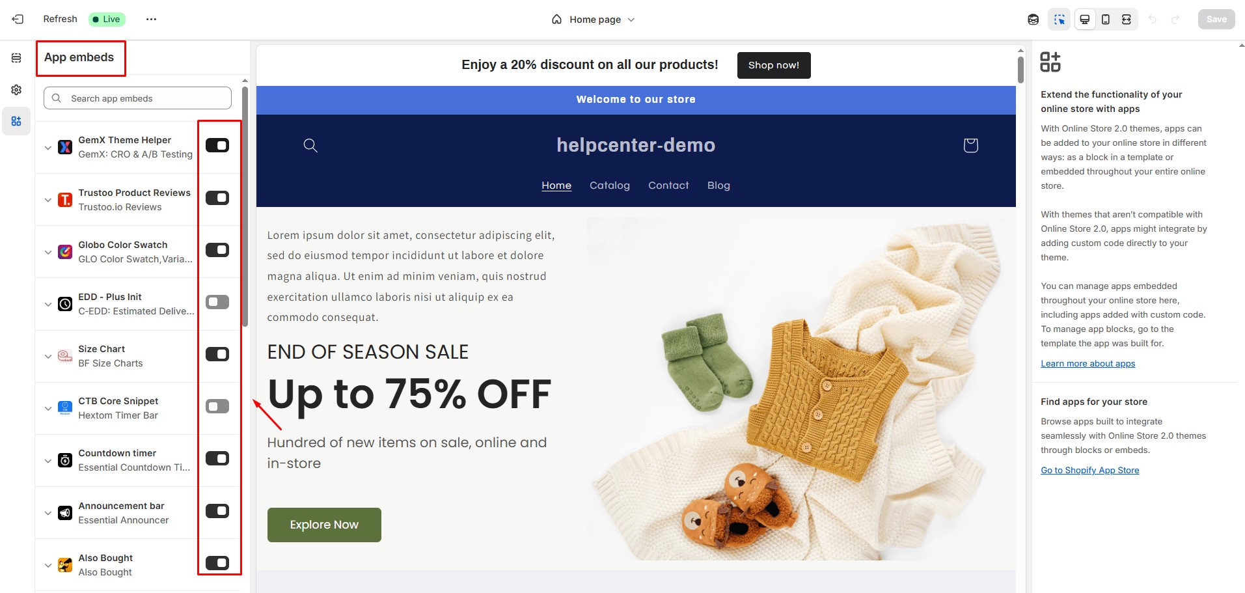1245x593 pixels.
Task: Click the exit editor icon
Action: click(x=18, y=19)
